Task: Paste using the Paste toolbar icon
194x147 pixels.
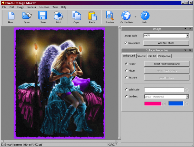Action: [x=92, y=16]
